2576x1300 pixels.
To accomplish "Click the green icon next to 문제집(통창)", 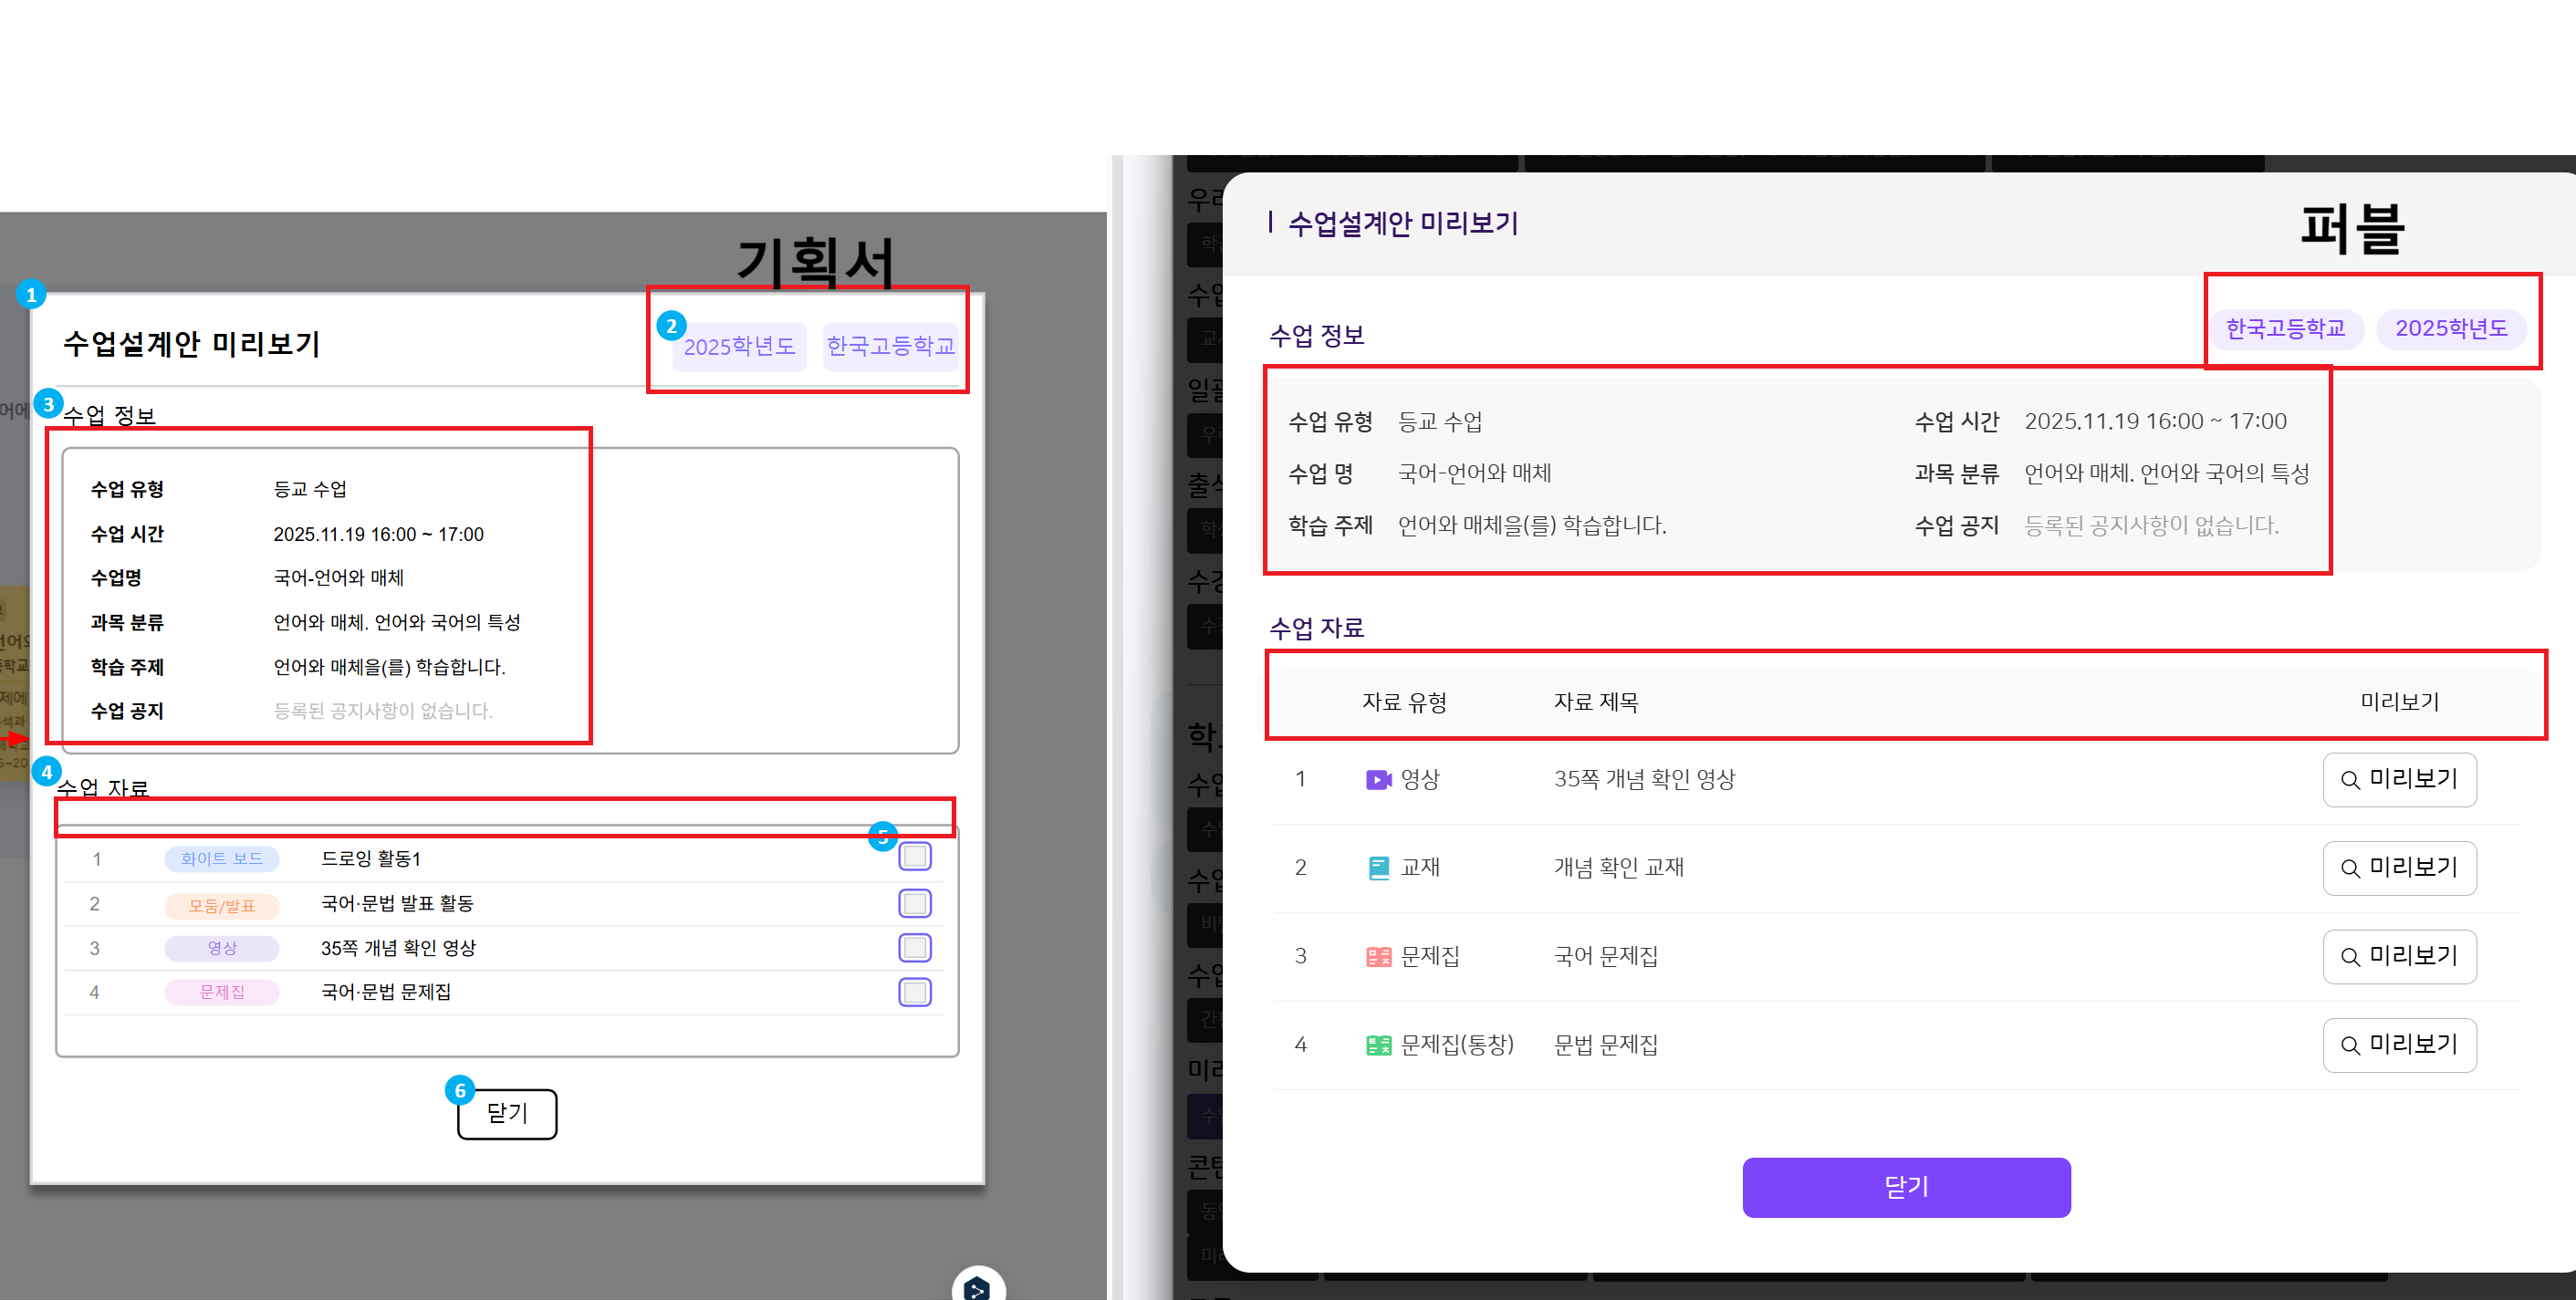I will click(1378, 1046).
